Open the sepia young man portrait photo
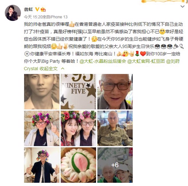188x186 pixels. 42,92
